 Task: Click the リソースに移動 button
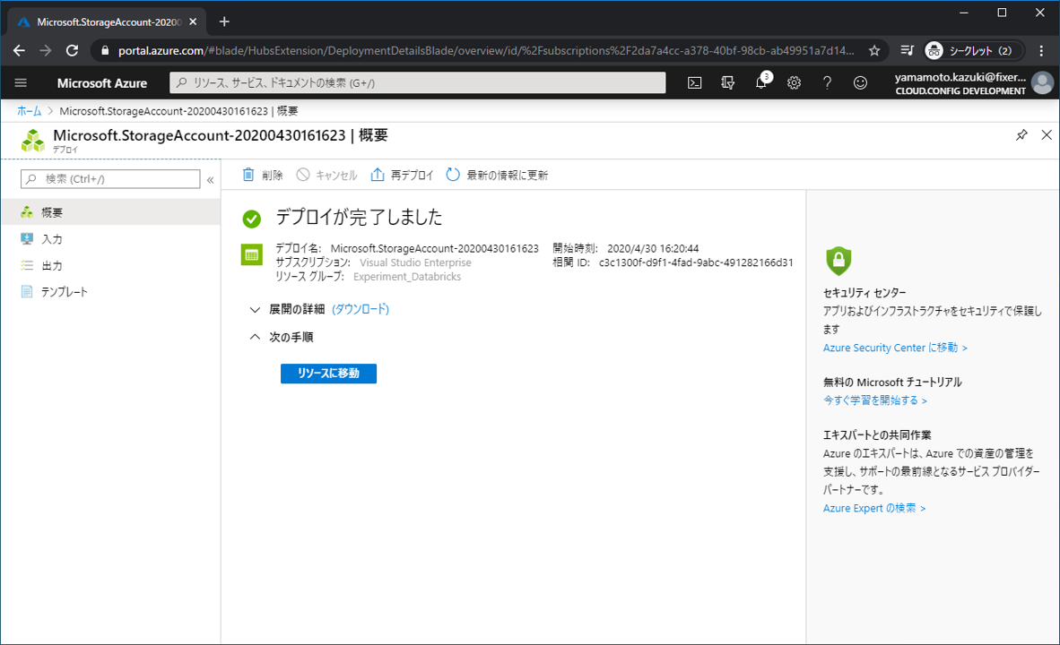point(328,374)
